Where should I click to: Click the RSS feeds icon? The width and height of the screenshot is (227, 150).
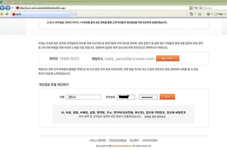tap(200, 14)
